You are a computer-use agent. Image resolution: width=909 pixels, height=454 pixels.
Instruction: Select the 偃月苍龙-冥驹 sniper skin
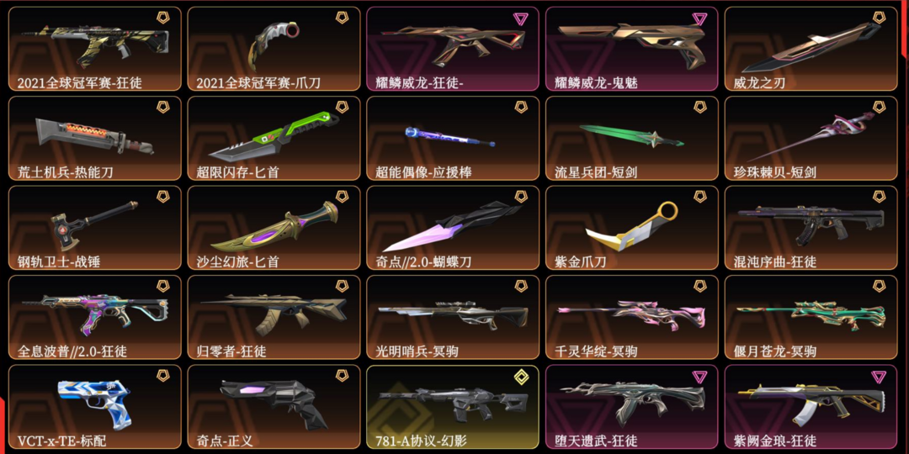pyautogui.click(x=811, y=317)
